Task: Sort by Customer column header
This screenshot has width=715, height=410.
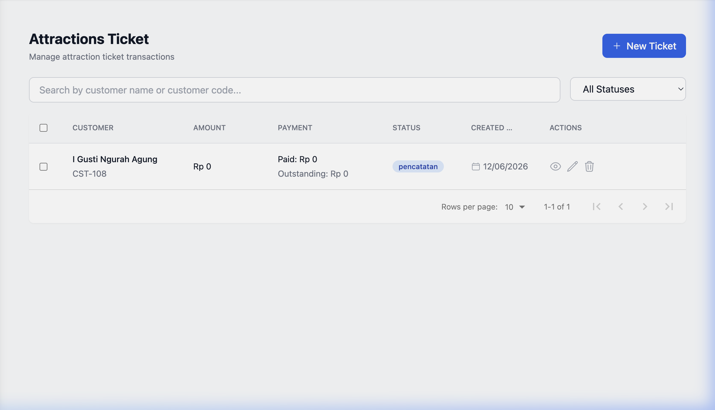Action: click(93, 128)
